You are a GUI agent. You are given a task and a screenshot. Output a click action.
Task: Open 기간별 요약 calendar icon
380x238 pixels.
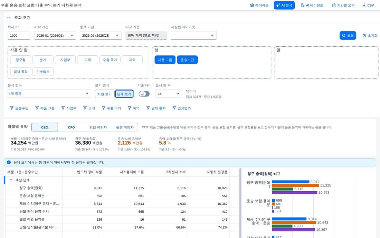(x=334, y=5)
